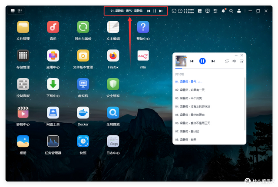The image size is (278, 187).
Task: Click the search magnifier in top bar
Action: pyautogui.click(x=231, y=11)
